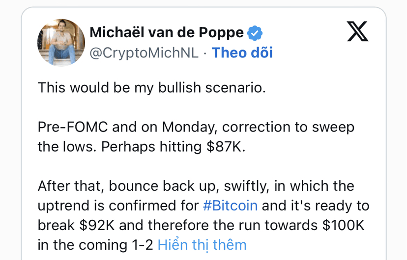Viewport: 407px width, 260px height.
Task: Click the blue verified badge checkmark
Action: click(255, 33)
